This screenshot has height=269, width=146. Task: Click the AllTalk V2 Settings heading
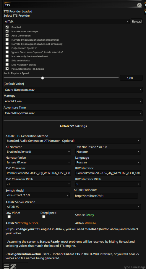[73, 126]
